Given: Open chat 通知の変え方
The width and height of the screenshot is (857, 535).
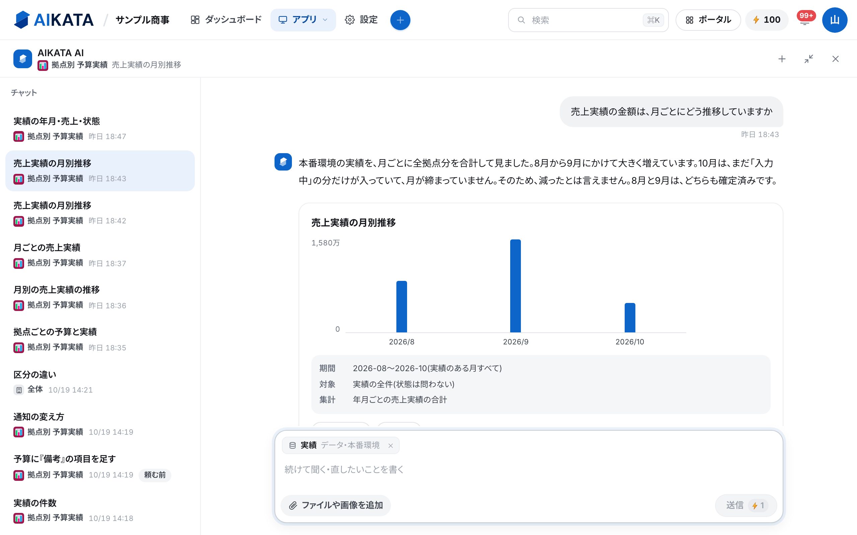Looking at the screenshot, I should tap(100, 424).
